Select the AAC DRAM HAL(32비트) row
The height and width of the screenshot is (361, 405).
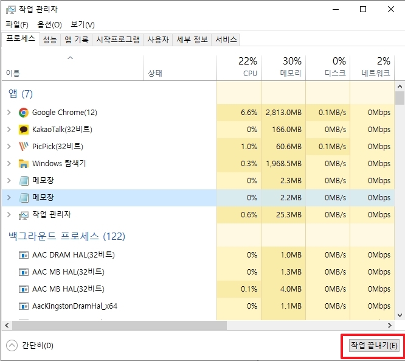click(x=198, y=255)
